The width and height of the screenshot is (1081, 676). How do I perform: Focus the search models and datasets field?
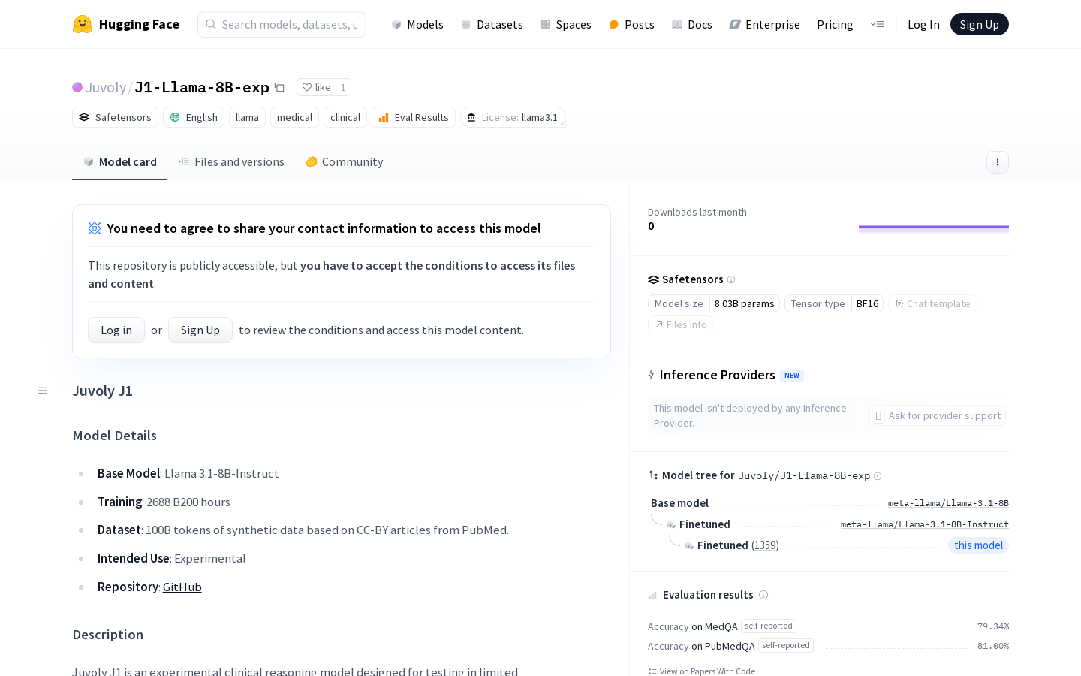(282, 24)
